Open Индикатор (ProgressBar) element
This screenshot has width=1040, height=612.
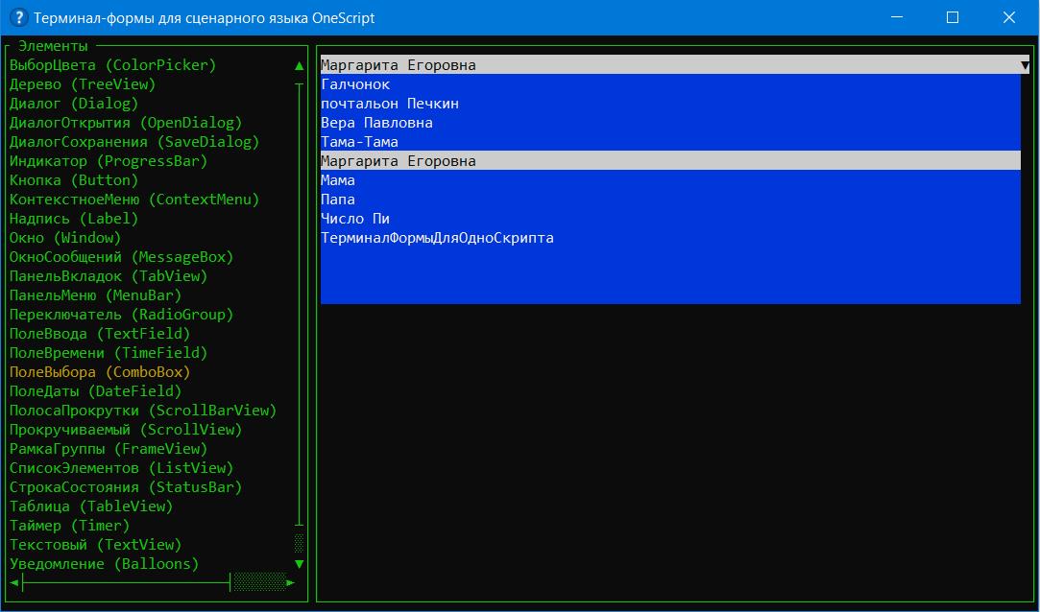point(108,161)
